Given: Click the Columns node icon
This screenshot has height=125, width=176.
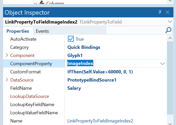Looking at the screenshot, I should pyautogui.click(x=41, y=3).
